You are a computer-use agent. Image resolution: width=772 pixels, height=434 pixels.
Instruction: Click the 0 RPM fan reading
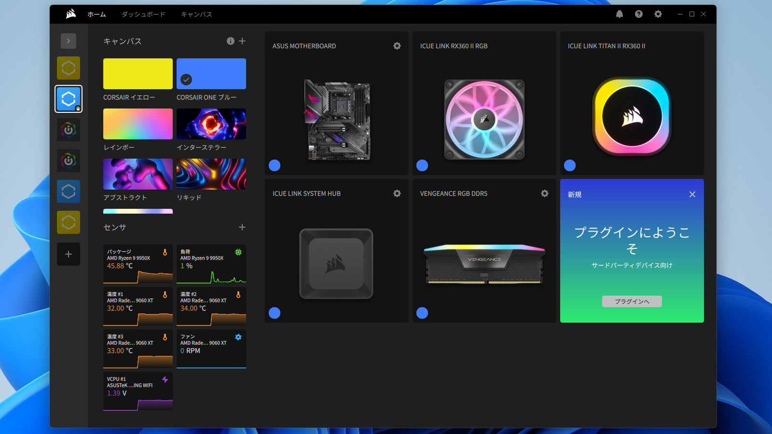tap(190, 351)
